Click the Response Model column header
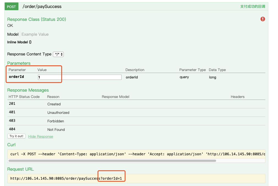 pos(115,97)
